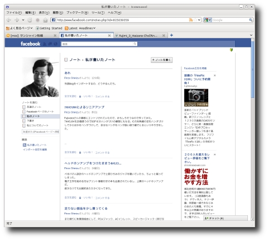Click the address bar URL field
Image resolution: width=268 pixels, height=240 pixels.
tap(122, 20)
